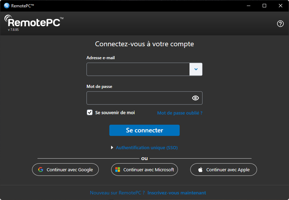Open the help question mark icon
The image size is (289, 200).
coord(280,24)
